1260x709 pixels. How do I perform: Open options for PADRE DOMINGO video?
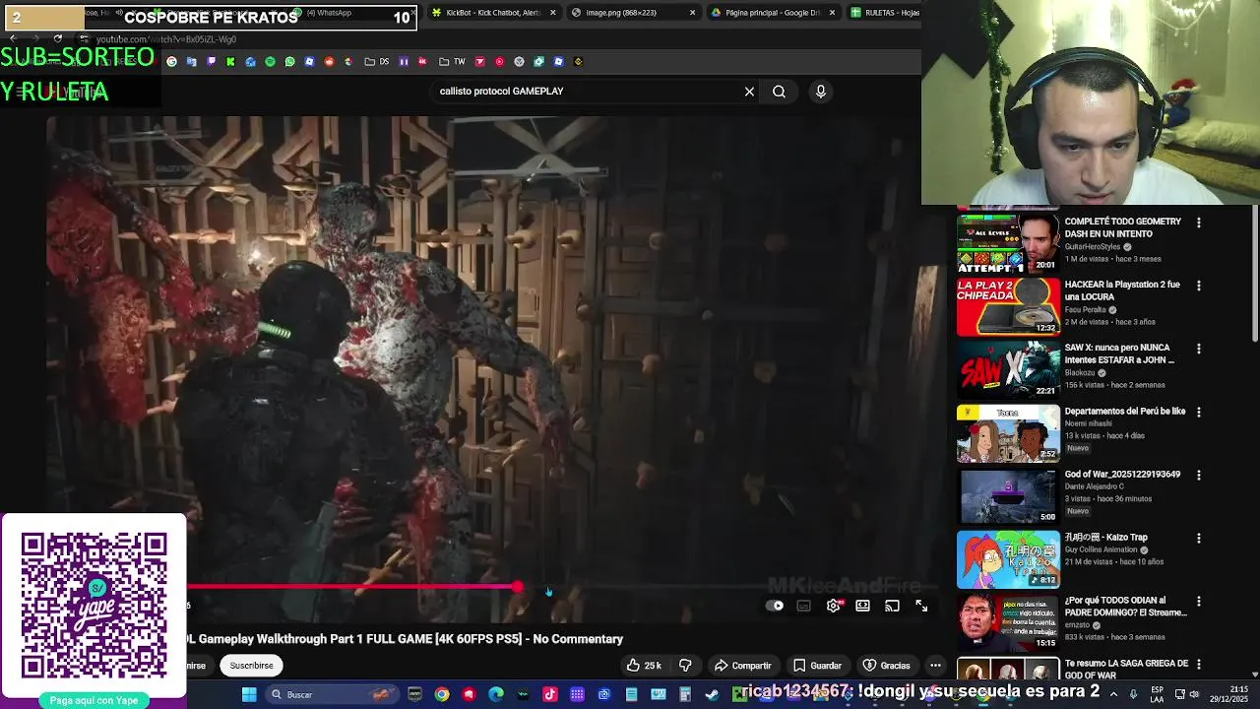tap(1198, 601)
